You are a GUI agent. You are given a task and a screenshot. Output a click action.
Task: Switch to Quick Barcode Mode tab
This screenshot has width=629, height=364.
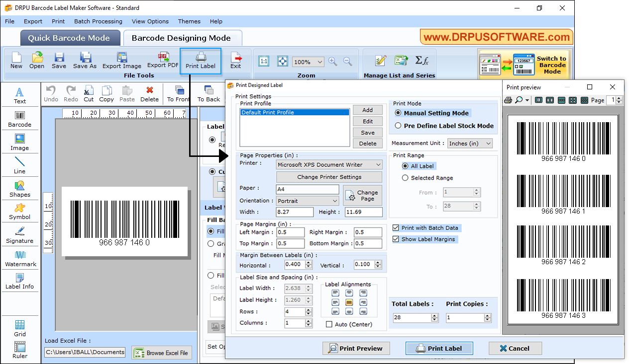(x=70, y=37)
